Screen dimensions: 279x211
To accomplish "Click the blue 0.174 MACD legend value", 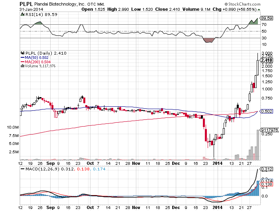I will tap(99, 169).
